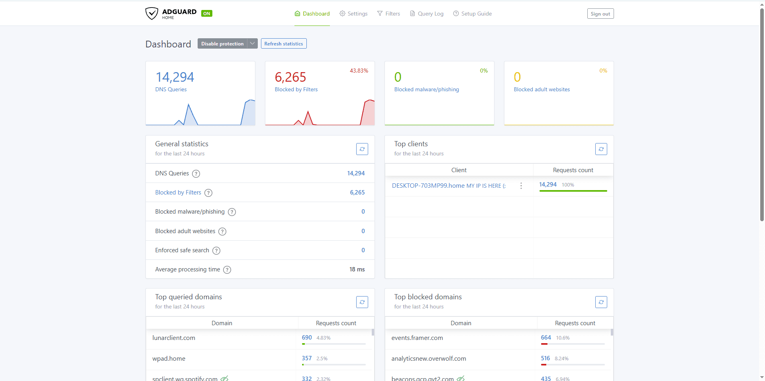
Task: Show help for Blocked by Filters row
Action: pyautogui.click(x=208, y=193)
